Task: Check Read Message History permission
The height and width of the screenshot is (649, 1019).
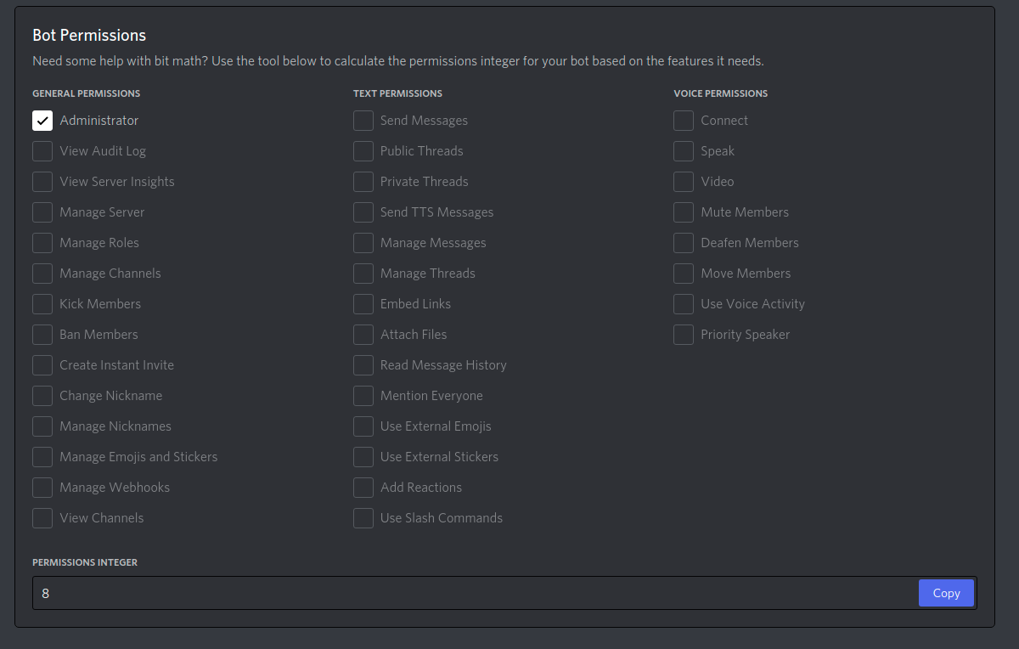Action: [x=363, y=365]
